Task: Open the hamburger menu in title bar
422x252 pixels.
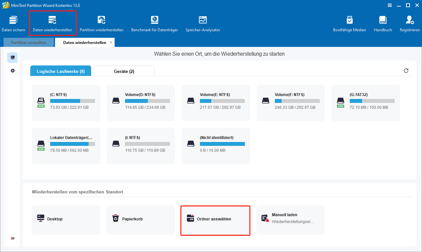Action: [x=390, y=5]
